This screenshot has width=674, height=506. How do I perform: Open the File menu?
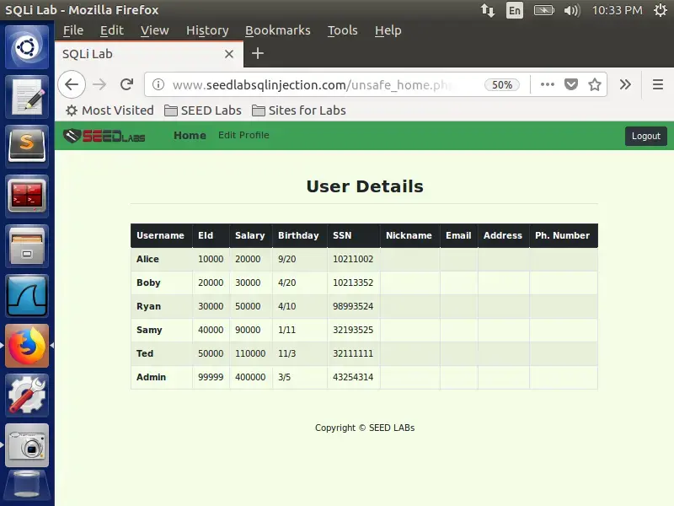click(73, 30)
